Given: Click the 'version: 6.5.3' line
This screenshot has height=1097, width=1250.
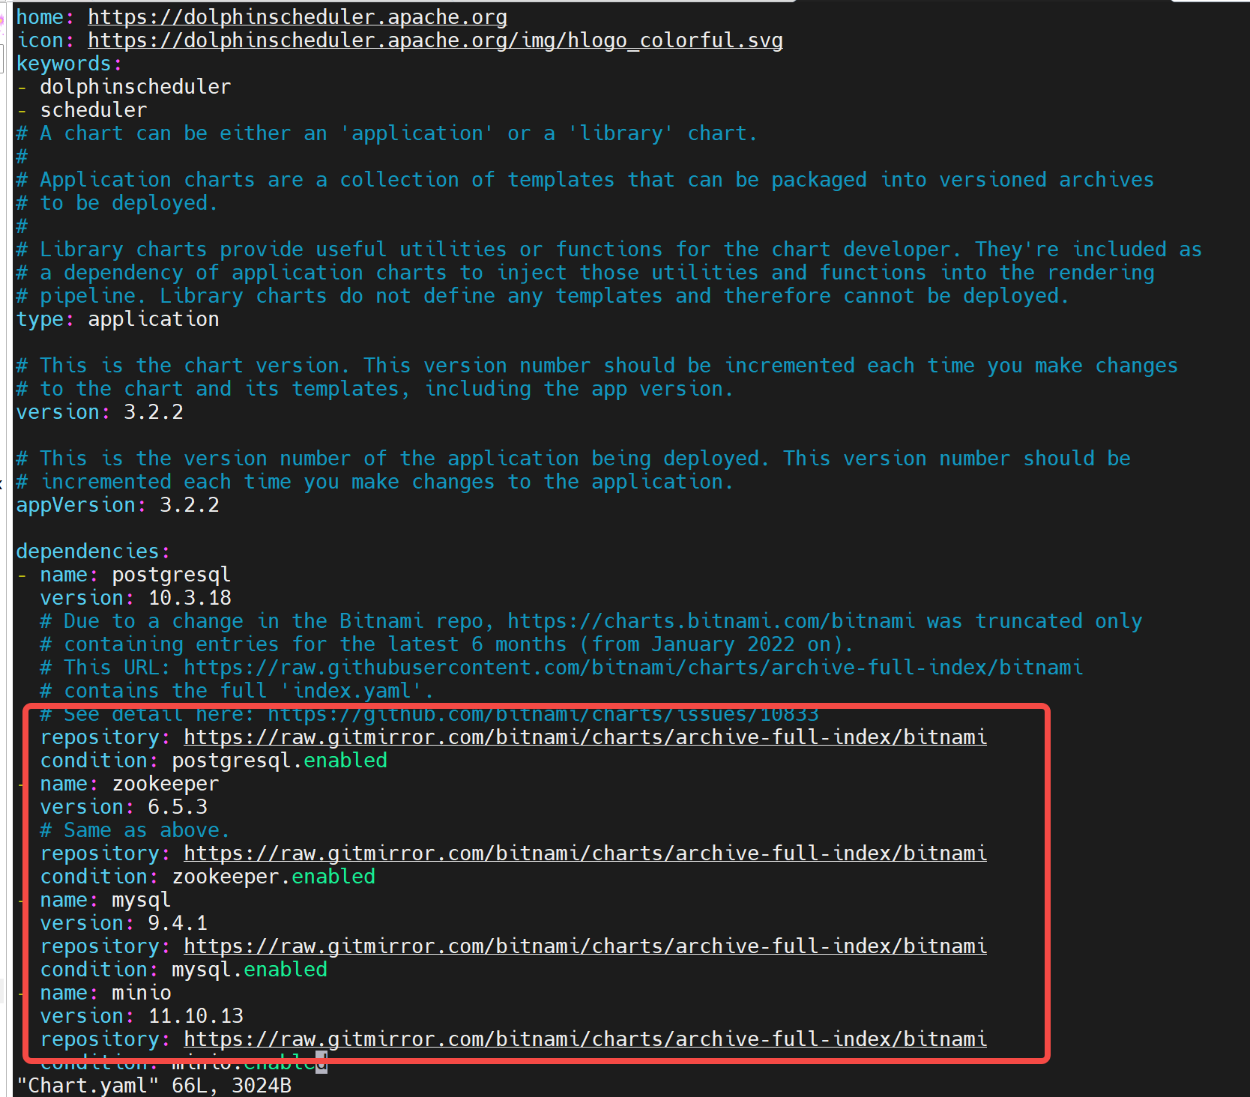Looking at the screenshot, I should point(124,807).
